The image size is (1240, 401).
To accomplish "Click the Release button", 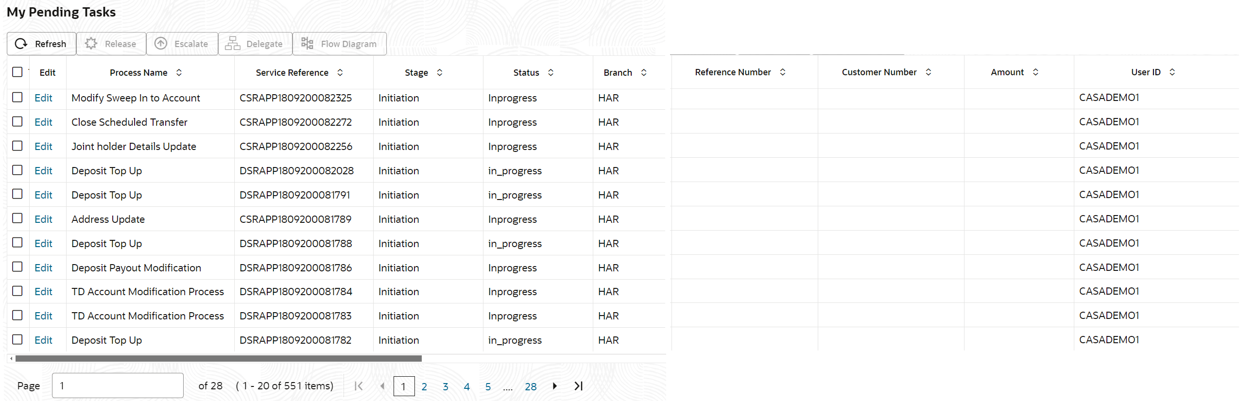I will (111, 44).
